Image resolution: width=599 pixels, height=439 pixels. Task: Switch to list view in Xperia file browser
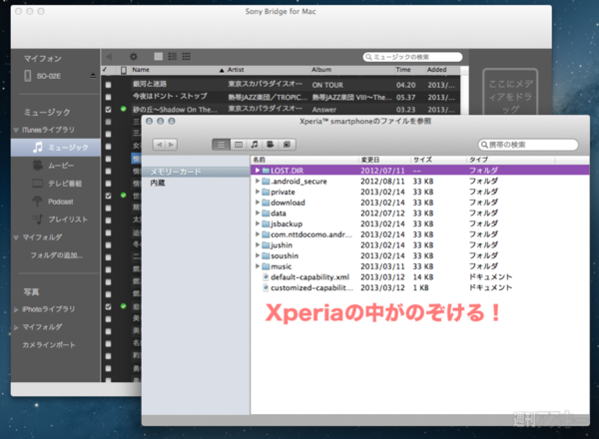coord(221,145)
